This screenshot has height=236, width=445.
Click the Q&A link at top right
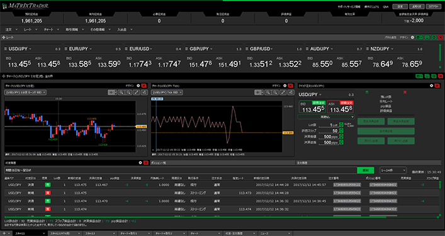[386, 6]
